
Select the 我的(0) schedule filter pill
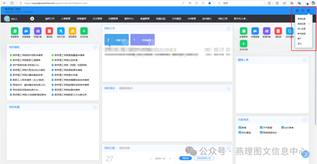pyautogui.click(x=185, y=158)
